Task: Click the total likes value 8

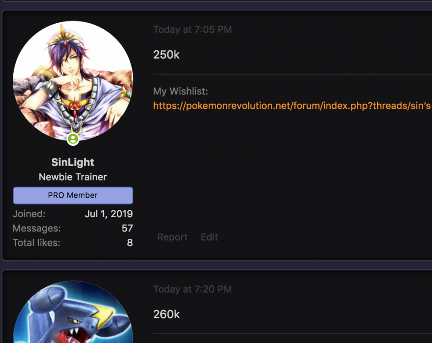Action: pos(130,243)
